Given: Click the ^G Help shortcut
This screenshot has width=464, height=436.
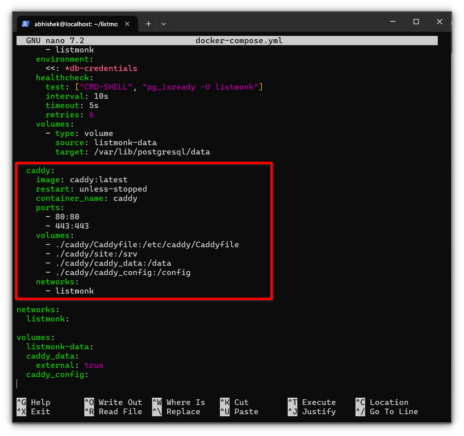Looking at the screenshot, I should (34, 402).
